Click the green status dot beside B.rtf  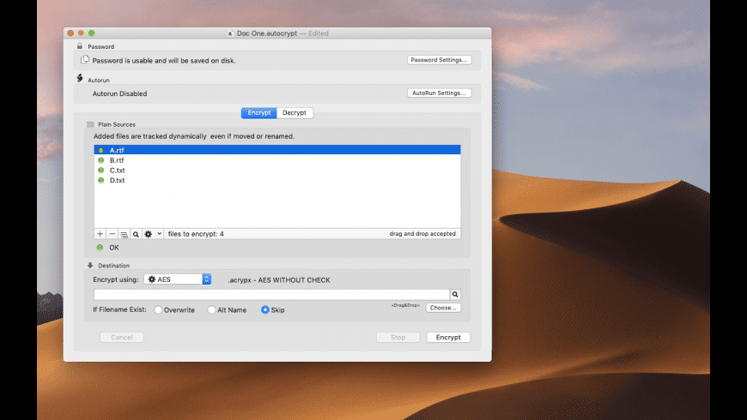tap(100, 160)
